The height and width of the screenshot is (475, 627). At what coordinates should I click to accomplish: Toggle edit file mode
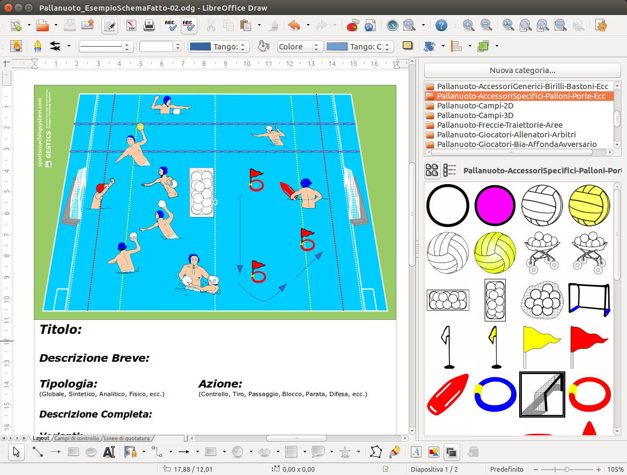pos(110,25)
